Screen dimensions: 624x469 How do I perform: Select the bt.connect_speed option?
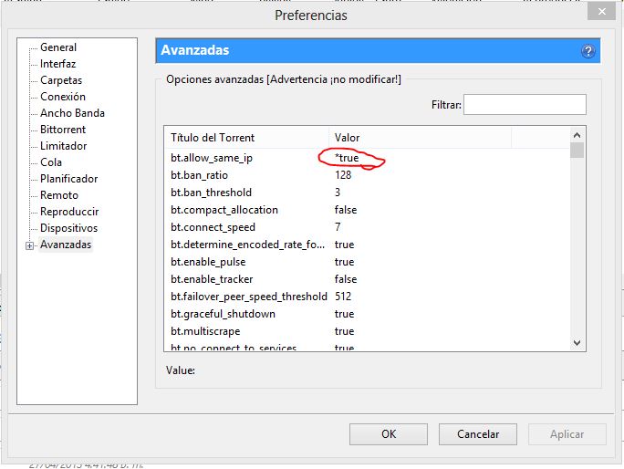(x=367, y=227)
